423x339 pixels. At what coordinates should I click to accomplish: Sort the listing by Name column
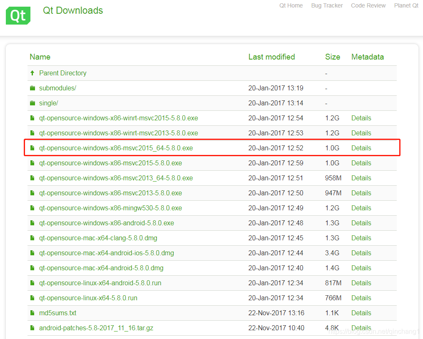(40, 57)
